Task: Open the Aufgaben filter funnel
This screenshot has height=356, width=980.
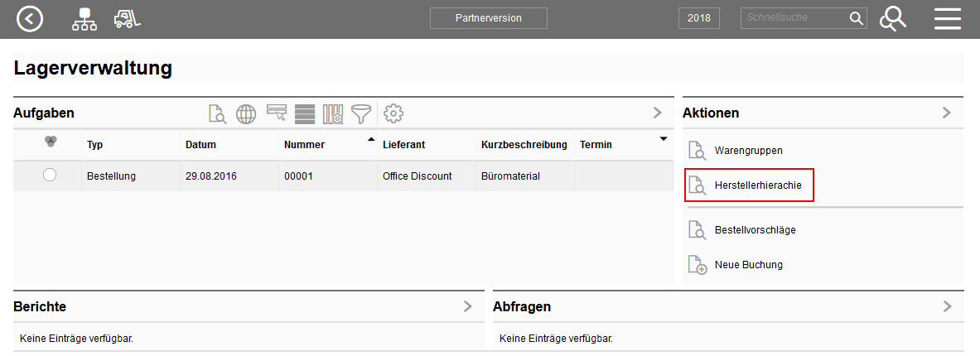Action: tap(360, 113)
